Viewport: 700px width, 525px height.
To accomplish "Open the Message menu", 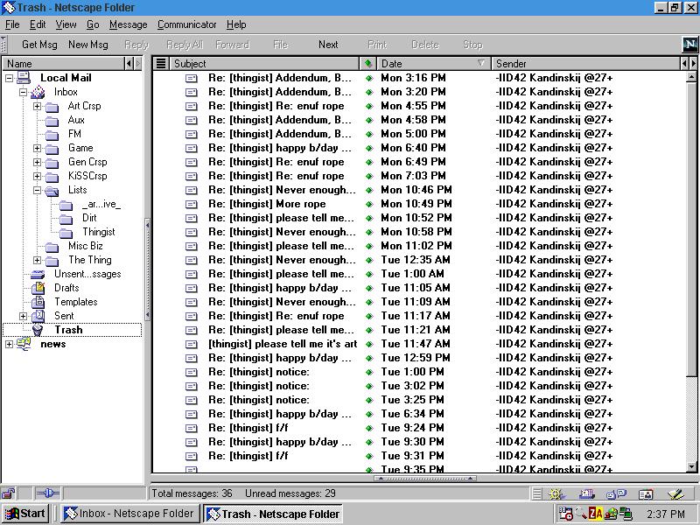I will [128, 24].
